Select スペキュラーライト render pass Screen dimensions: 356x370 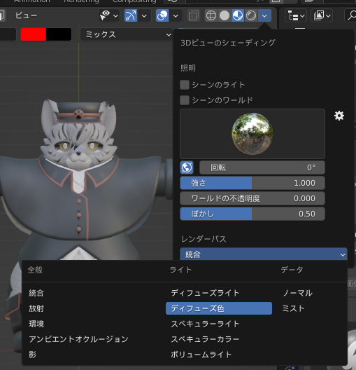pyautogui.click(x=205, y=324)
